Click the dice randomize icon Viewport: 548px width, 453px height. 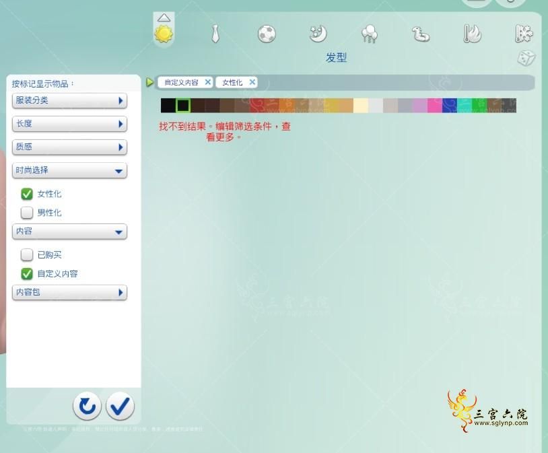pos(526,58)
